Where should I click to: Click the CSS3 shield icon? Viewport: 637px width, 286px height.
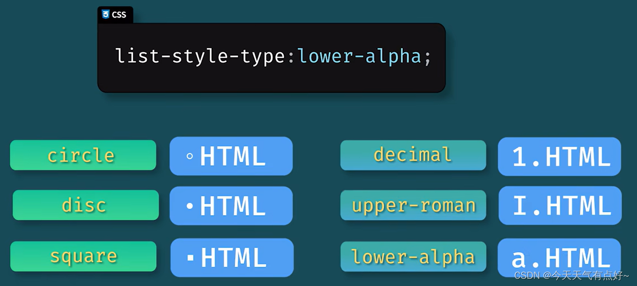[106, 14]
